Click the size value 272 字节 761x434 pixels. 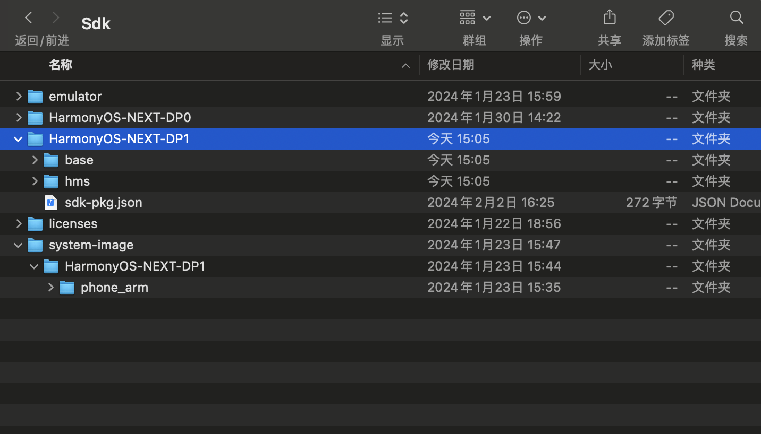point(652,202)
